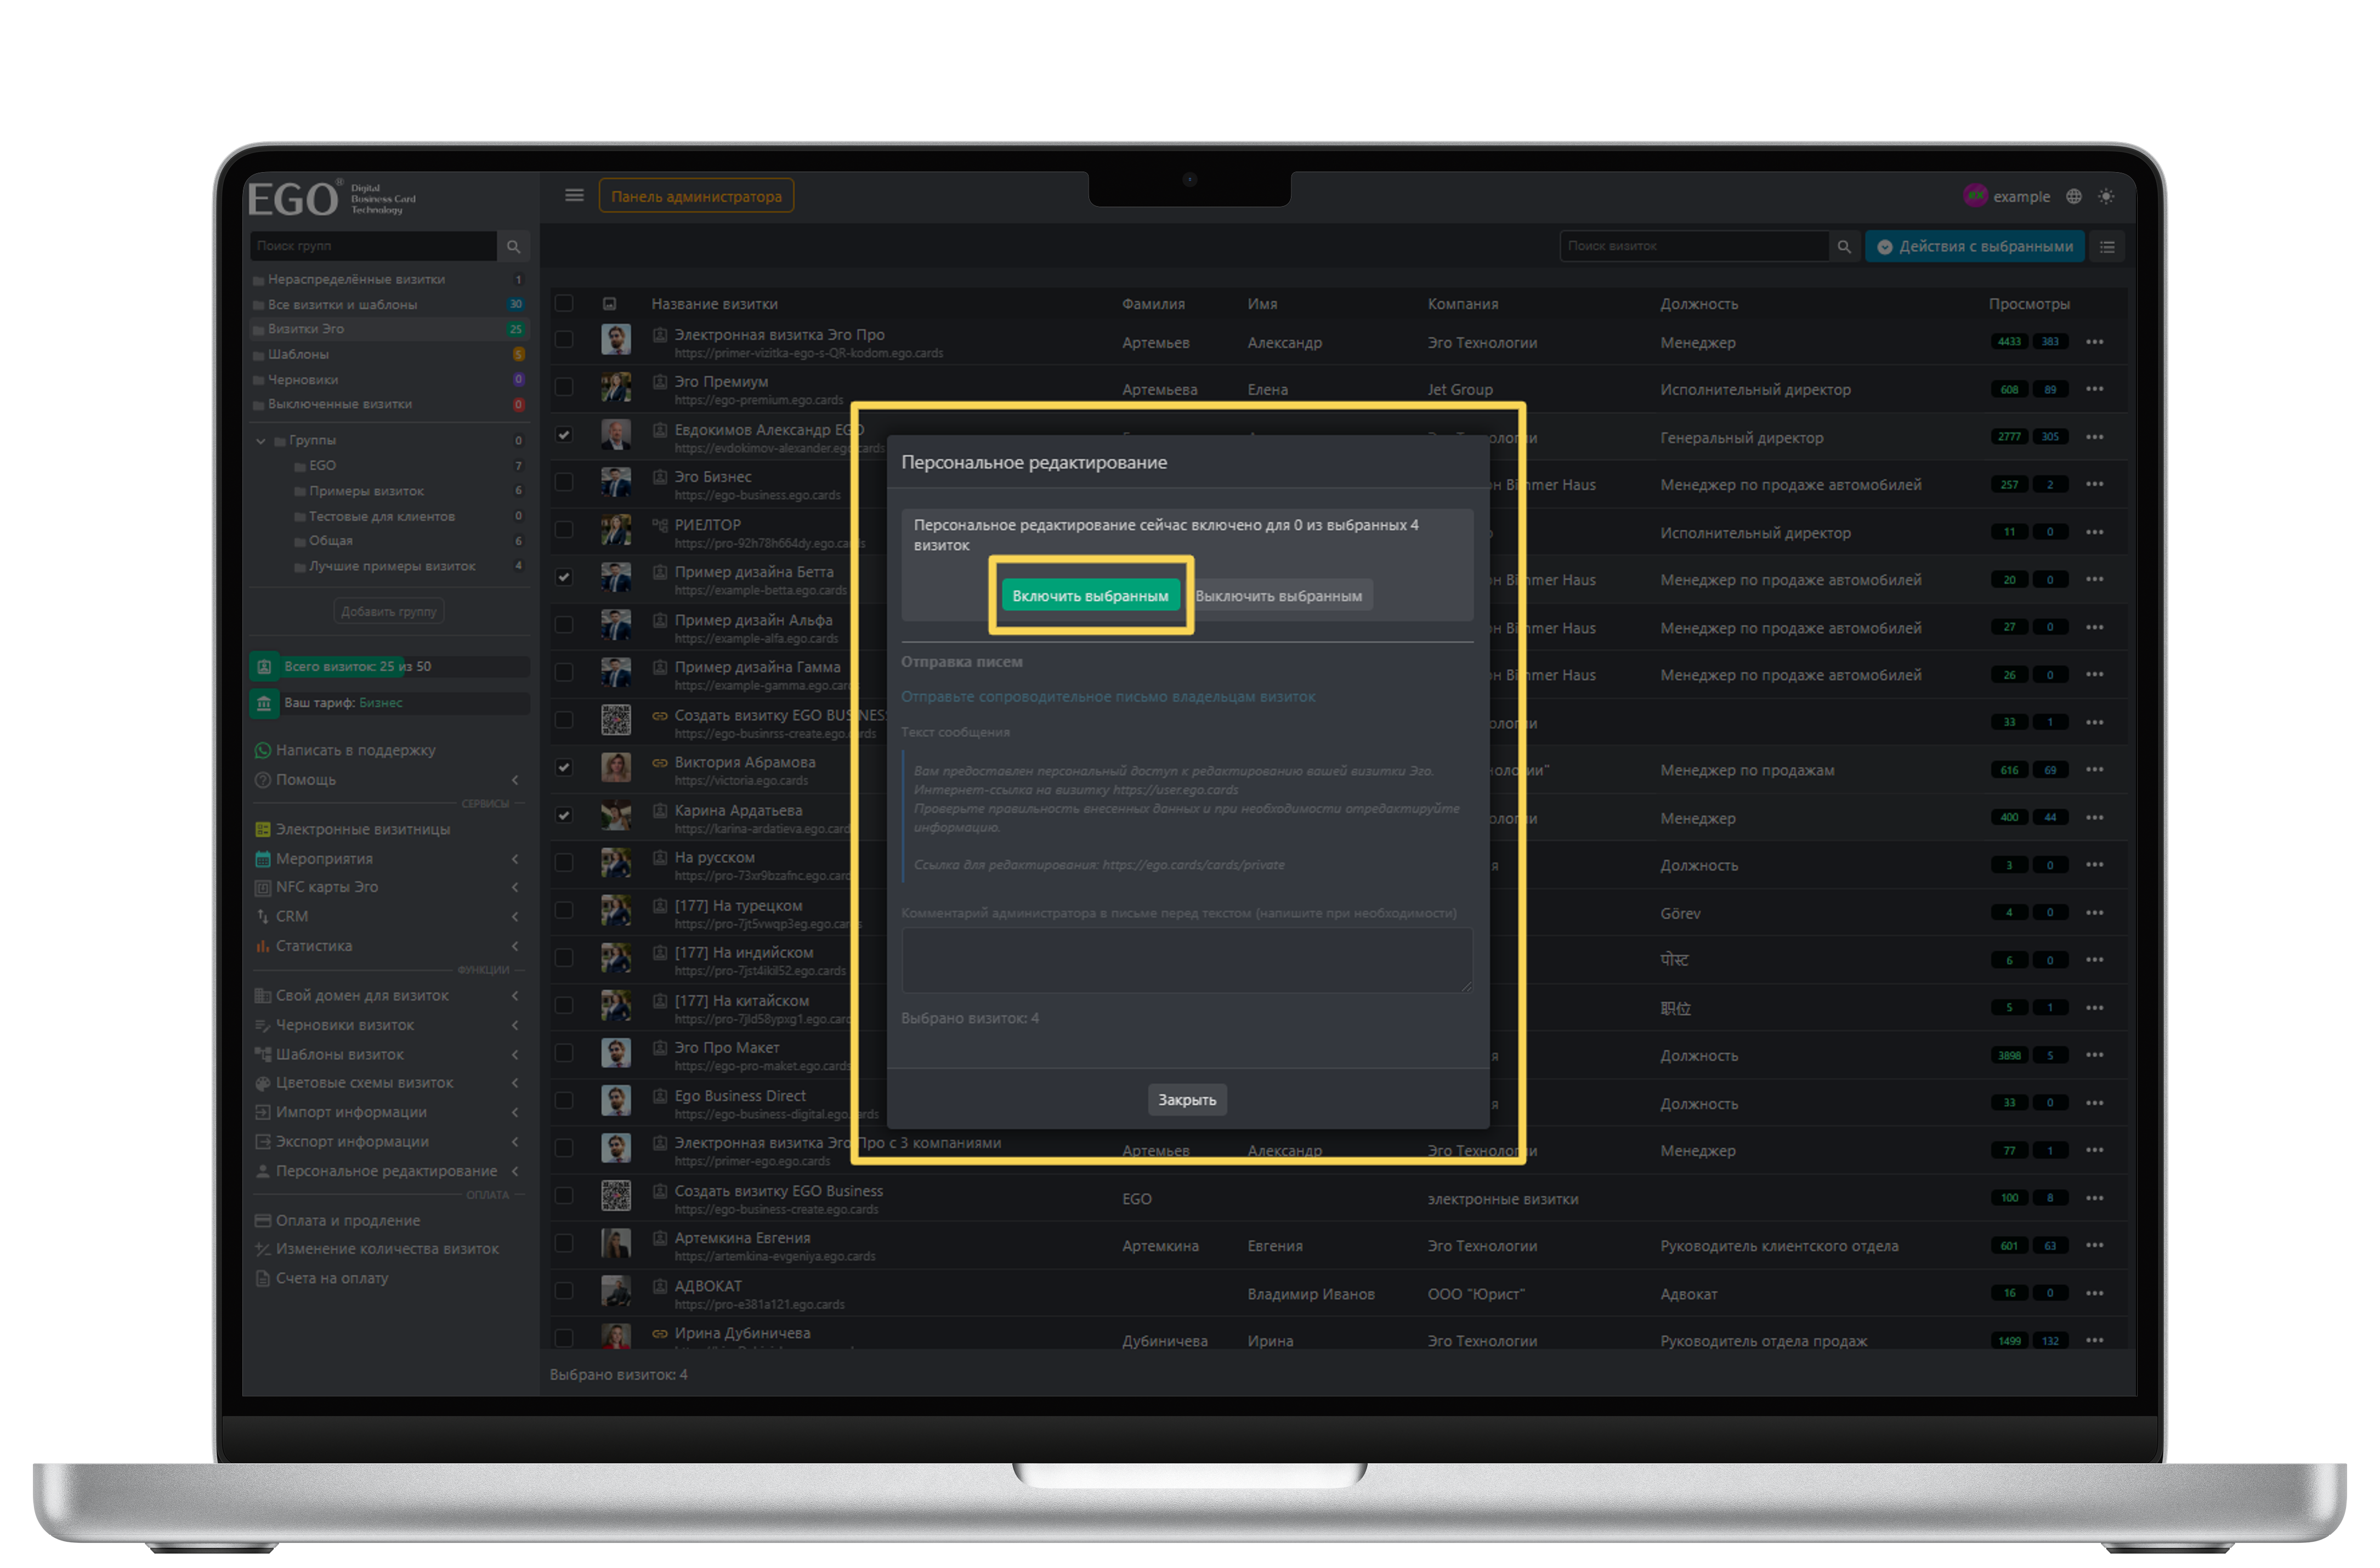2380x1568 pixels.
Task: Click the magnifier next to Поиск визиток
Action: click(x=1844, y=246)
